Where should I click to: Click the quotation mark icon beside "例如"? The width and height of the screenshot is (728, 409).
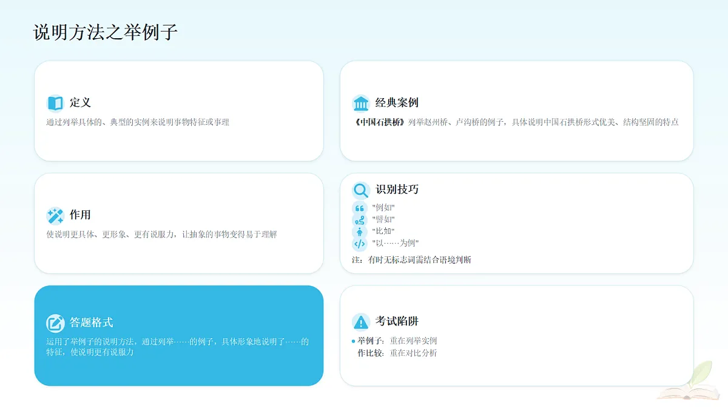[x=360, y=208]
